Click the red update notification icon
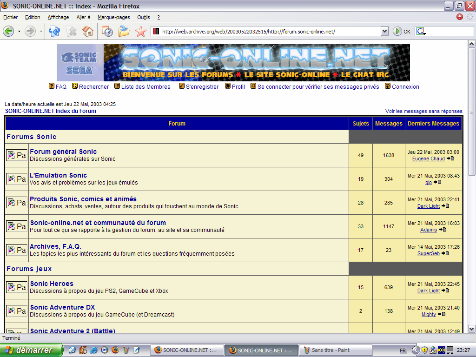The width and height of the screenshot is (476, 357). pyautogui.click(x=460, y=17)
